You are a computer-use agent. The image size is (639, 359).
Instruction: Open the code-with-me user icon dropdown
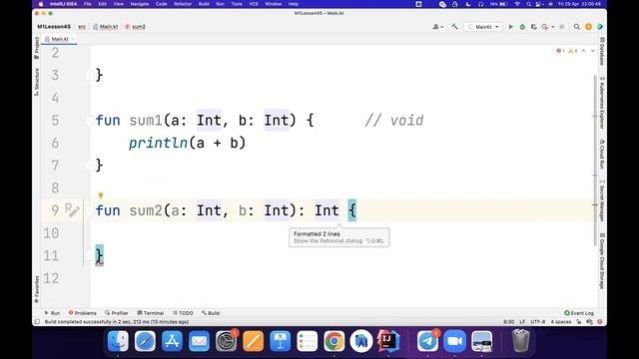pyautogui.click(x=438, y=27)
